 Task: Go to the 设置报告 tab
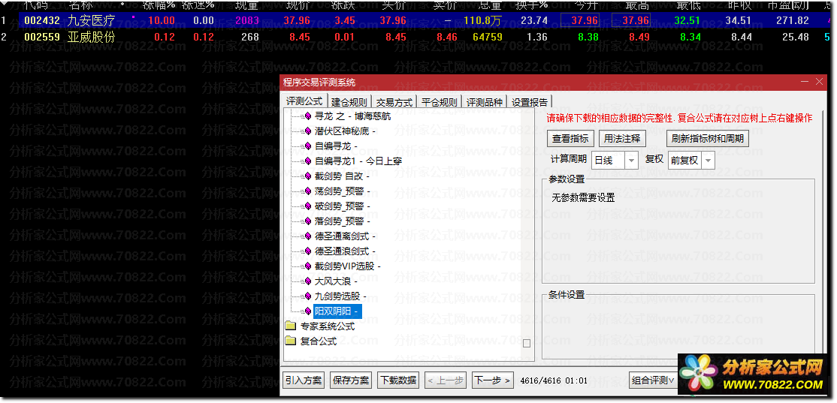(530, 102)
